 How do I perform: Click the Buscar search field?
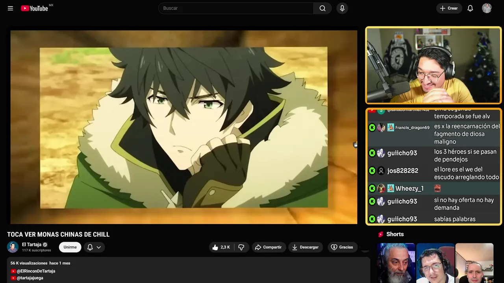point(235,8)
